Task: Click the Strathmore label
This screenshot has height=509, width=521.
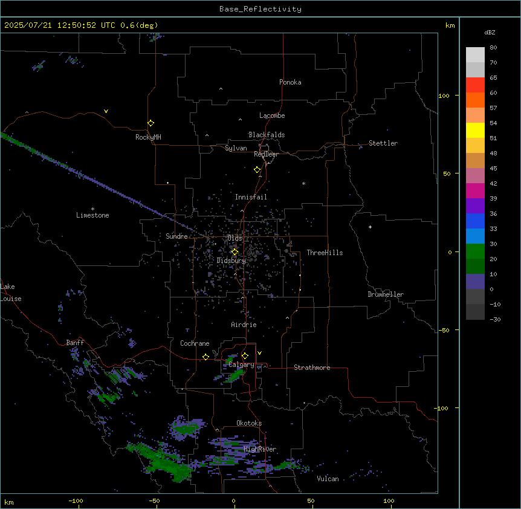Action: 312,368
